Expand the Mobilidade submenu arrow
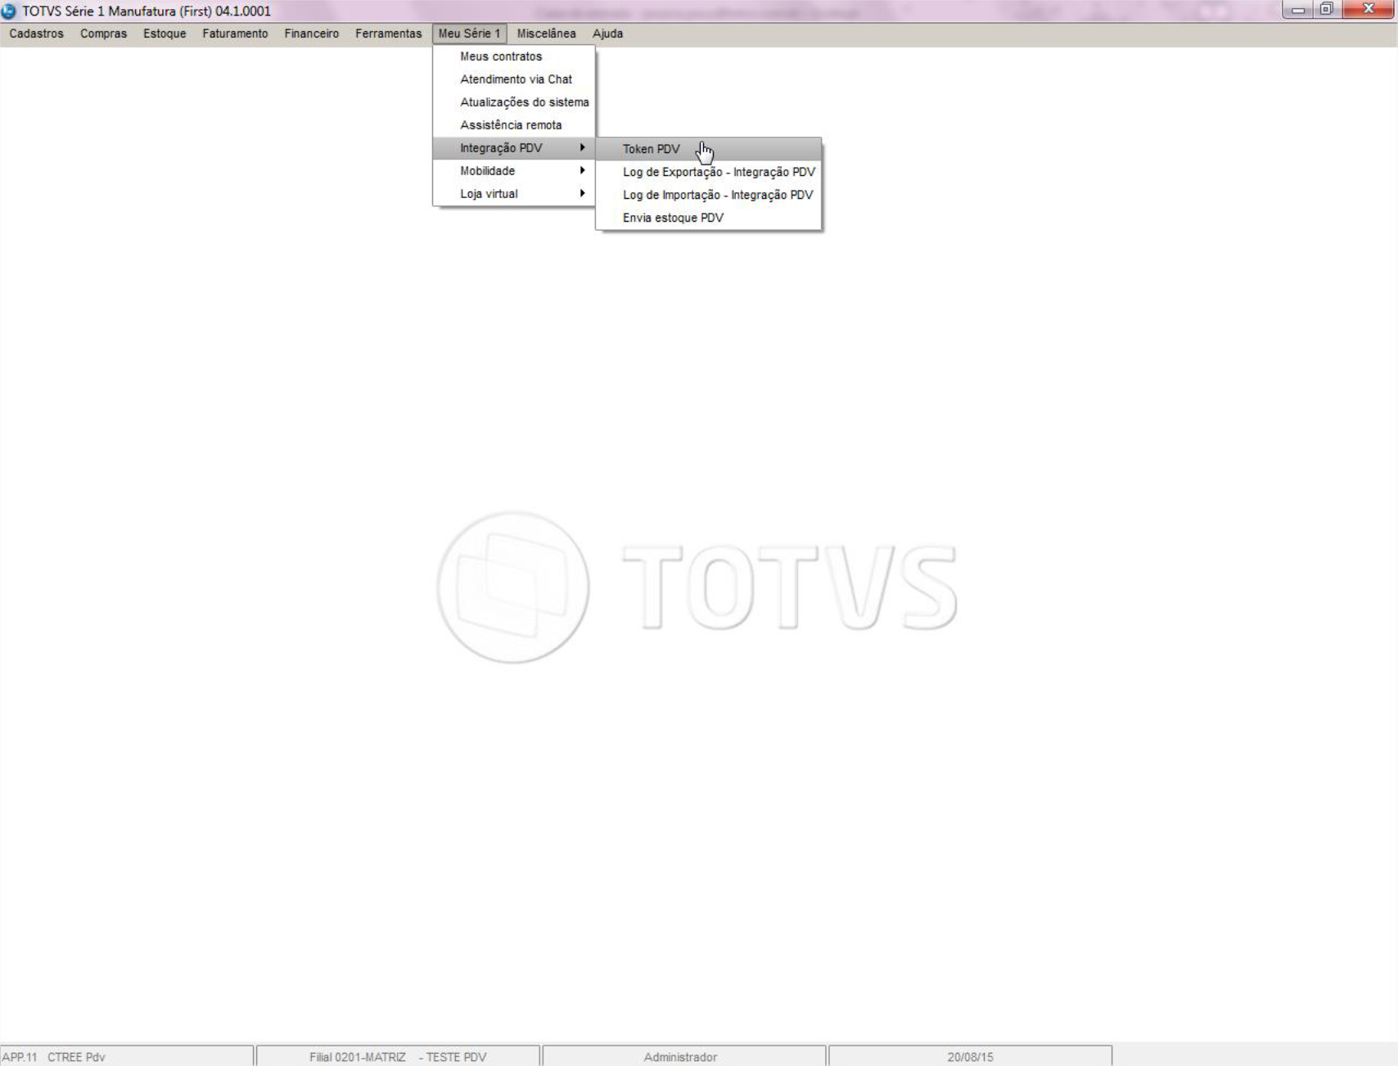 point(582,171)
